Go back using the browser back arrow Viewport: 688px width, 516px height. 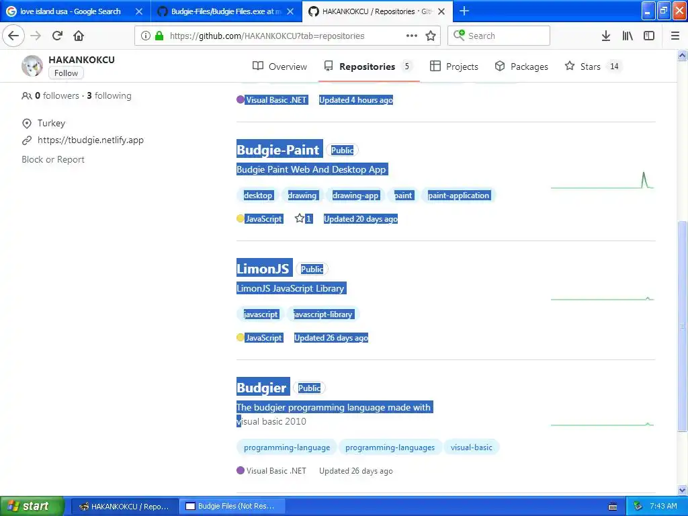(13, 36)
